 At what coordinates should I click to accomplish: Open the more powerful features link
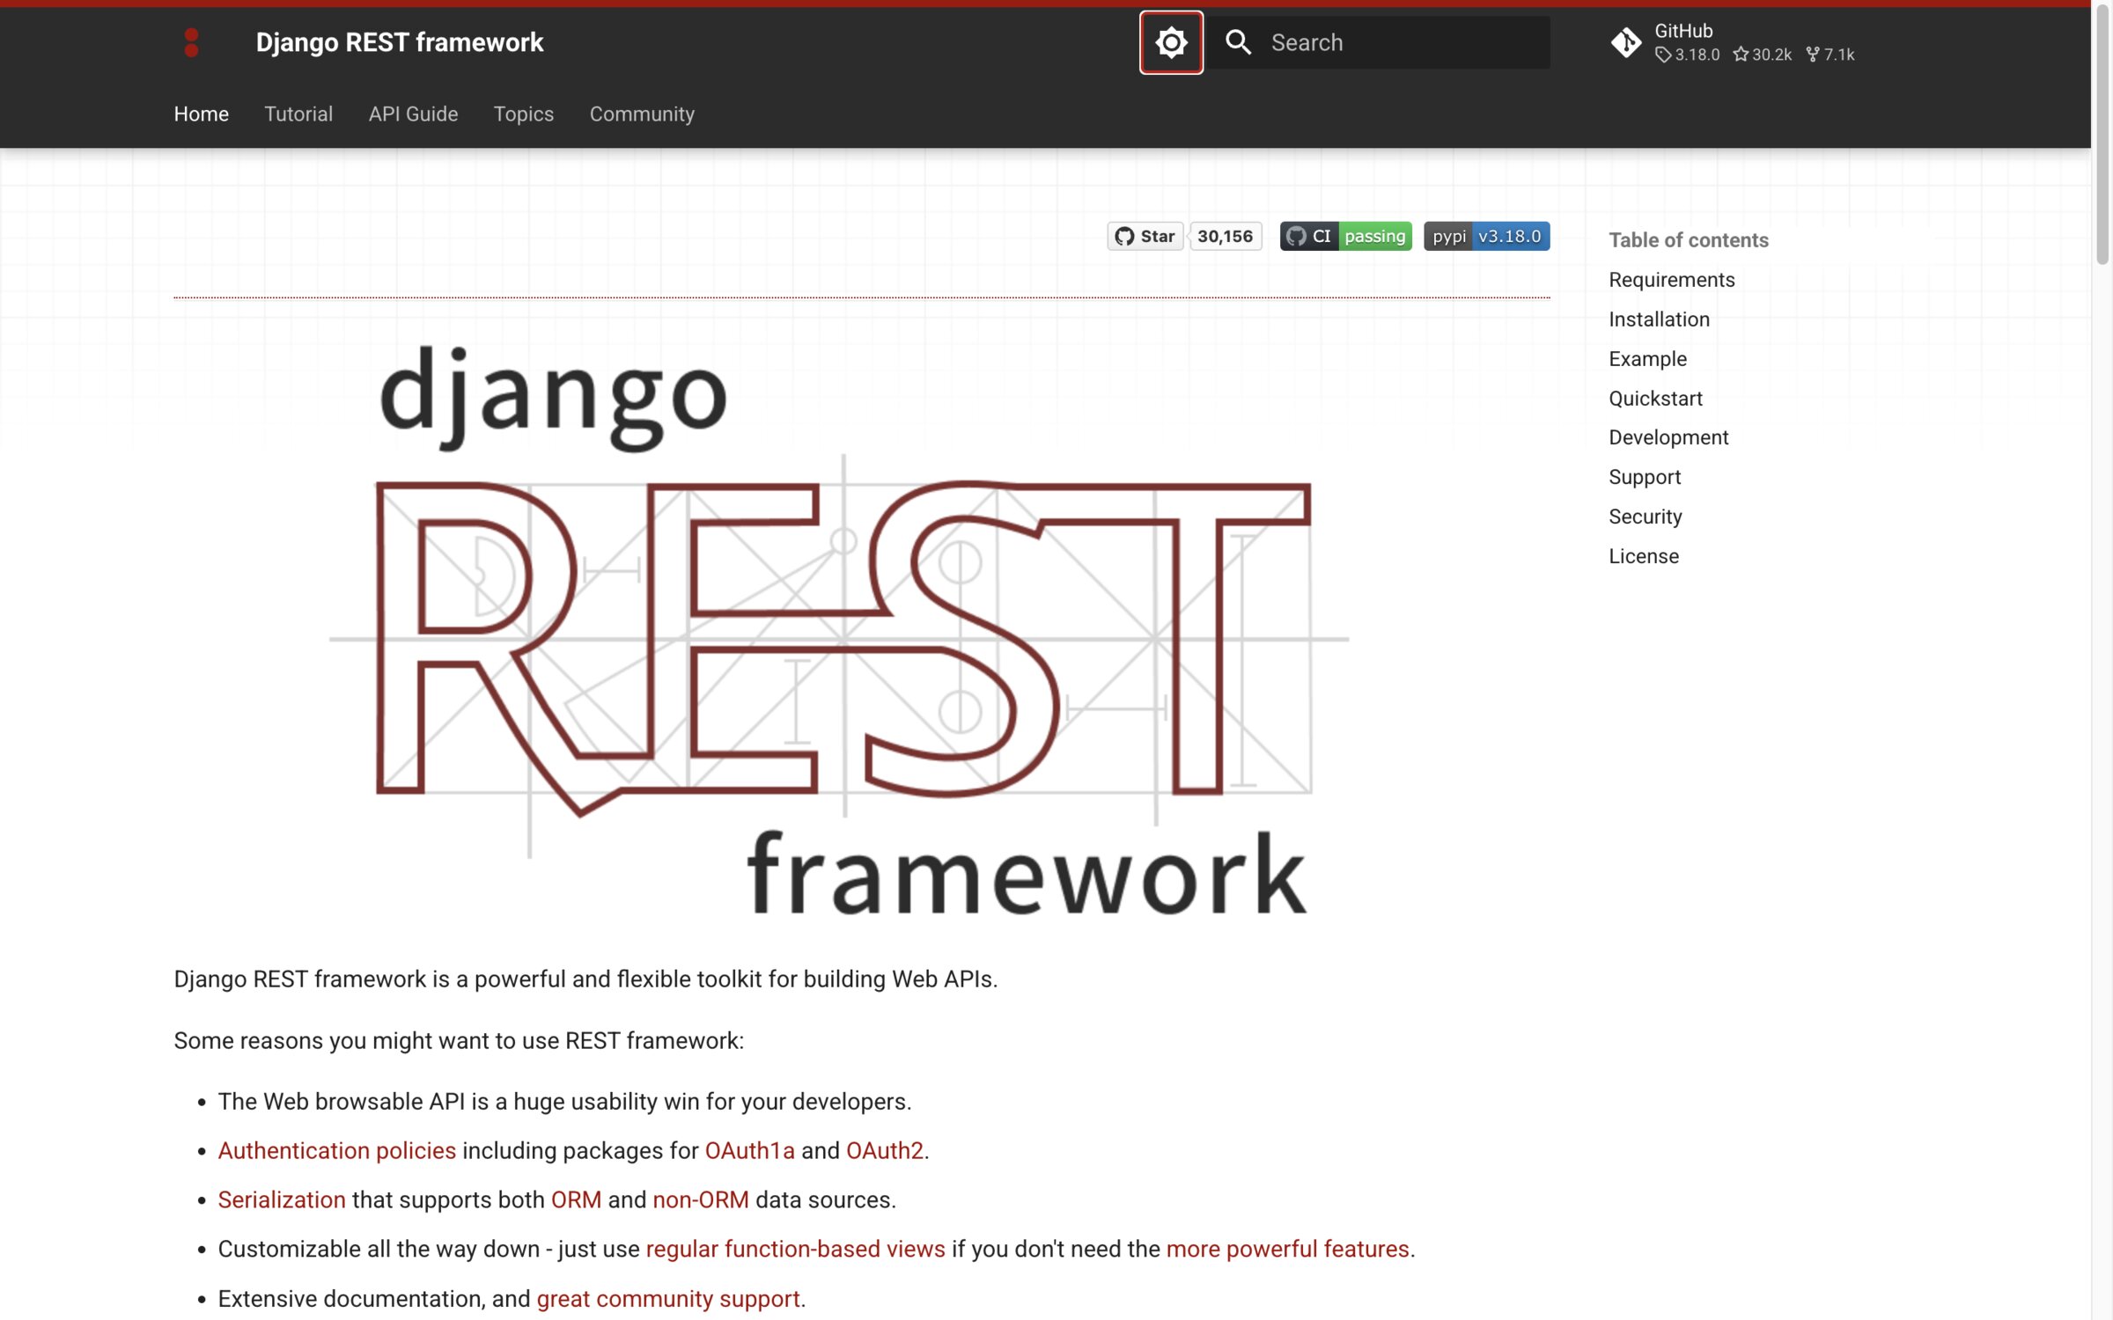click(x=1287, y=1250)
